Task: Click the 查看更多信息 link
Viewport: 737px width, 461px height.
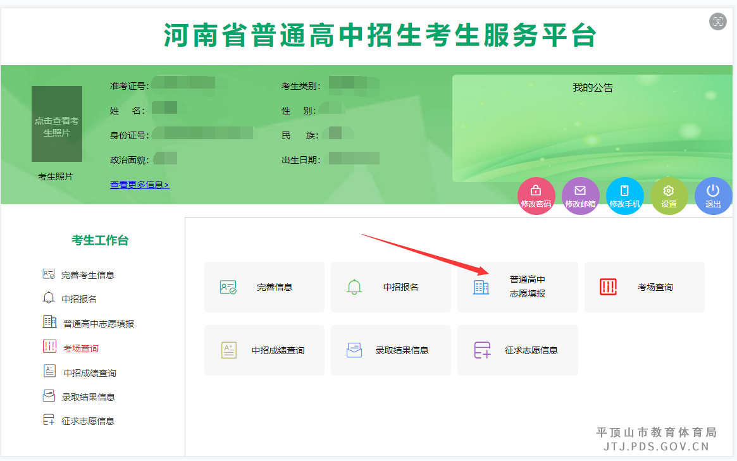Action: (139, 183)
